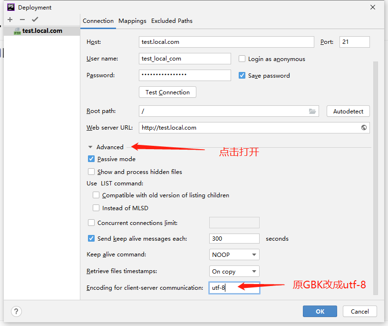388x326 pixels.
Task: Focus the User name field
Action: click(185, 59)
